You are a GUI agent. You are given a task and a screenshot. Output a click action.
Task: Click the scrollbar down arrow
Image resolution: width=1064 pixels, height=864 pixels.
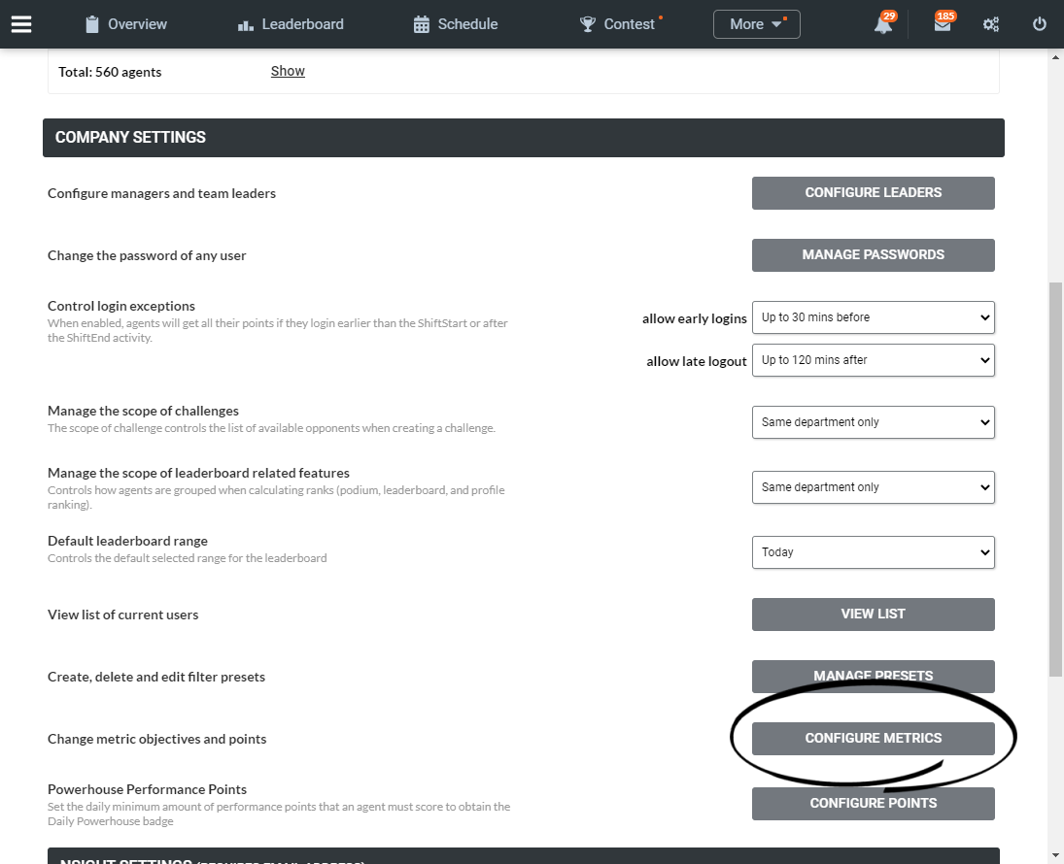click(1055, 856)
